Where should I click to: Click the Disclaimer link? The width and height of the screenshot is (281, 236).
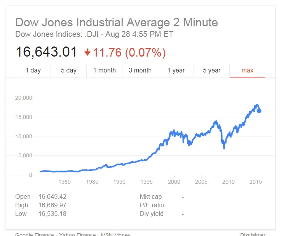[x=253, y=234]
